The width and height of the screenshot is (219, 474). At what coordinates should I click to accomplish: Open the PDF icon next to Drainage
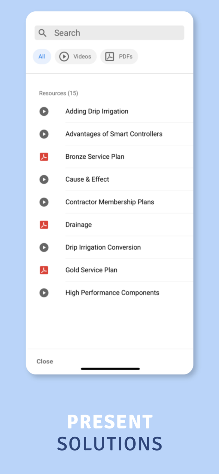(x=44, y=225)
